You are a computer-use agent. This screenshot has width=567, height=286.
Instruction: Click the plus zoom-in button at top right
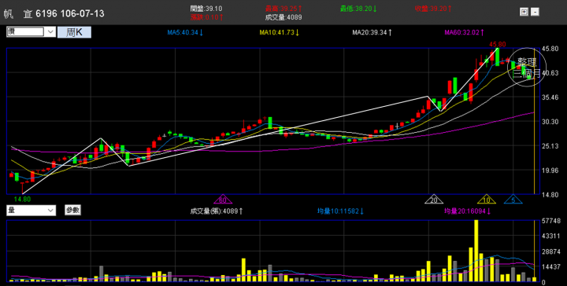coord(524,12)
